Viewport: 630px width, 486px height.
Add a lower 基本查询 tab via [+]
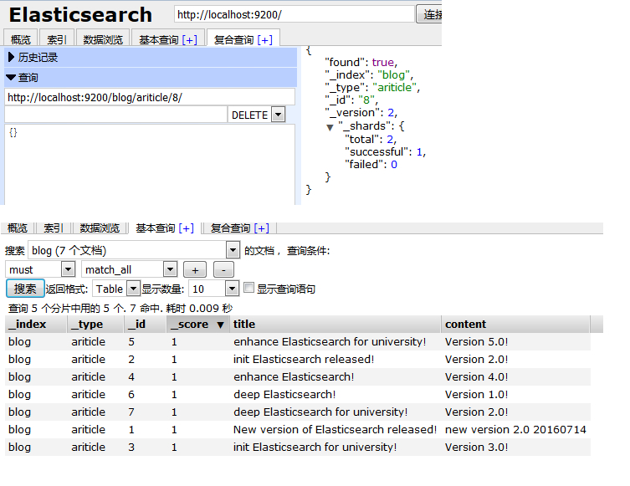point(186,228)
